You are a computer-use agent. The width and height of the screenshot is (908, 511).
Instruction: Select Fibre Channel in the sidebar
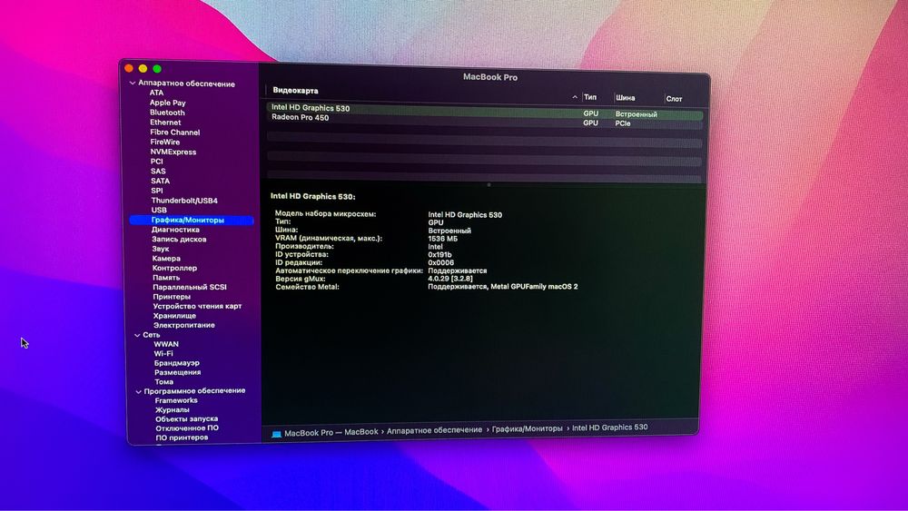[175, 132]
